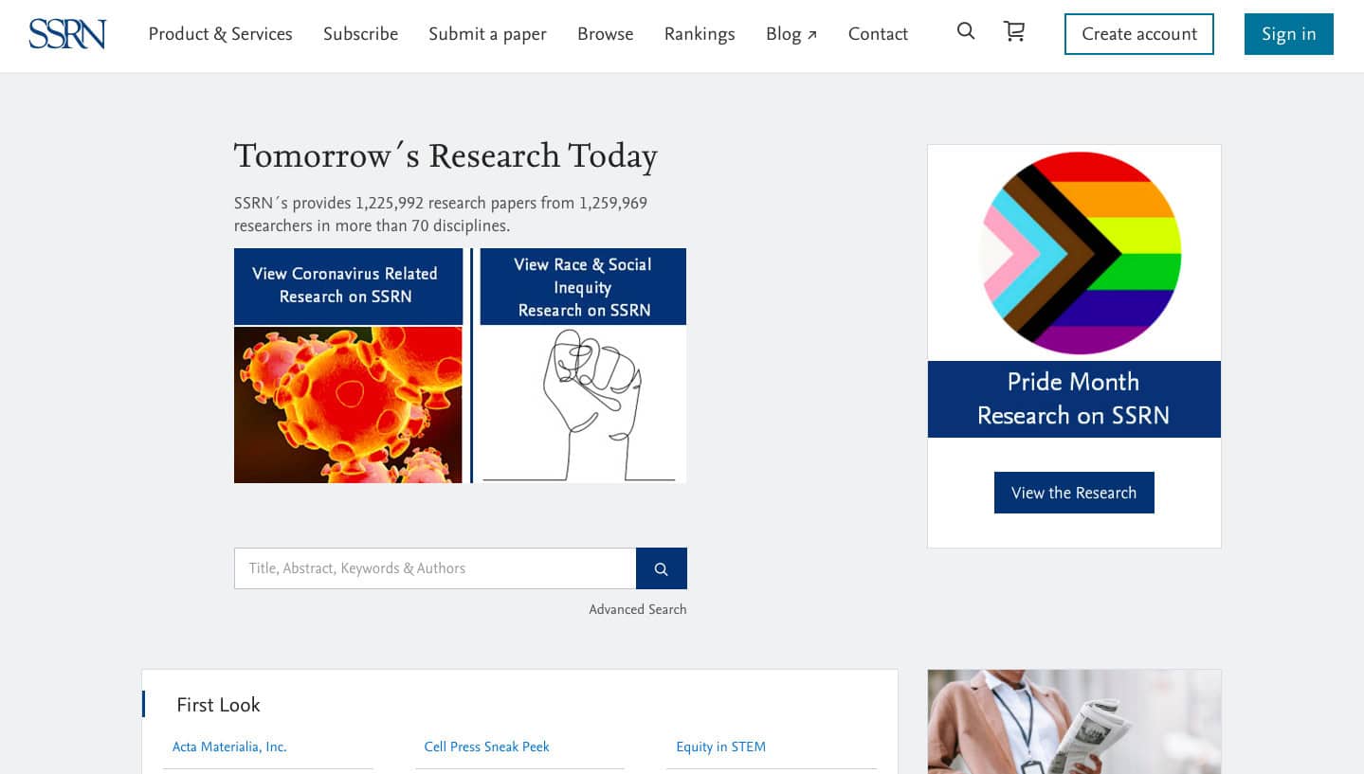This screenshot has width=1364, height=774.
Task: Go to Submit a paper
Action: click(x=487, y=34)
